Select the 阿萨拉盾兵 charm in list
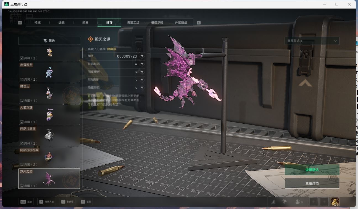This screenshot has height=209, width=358. (49, 136)
